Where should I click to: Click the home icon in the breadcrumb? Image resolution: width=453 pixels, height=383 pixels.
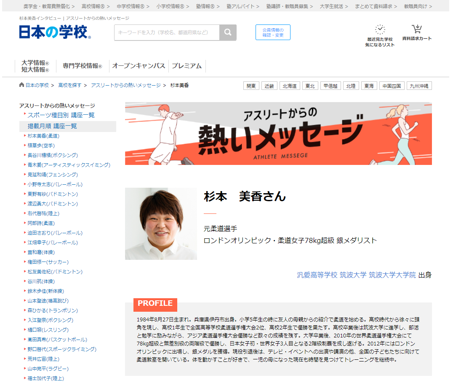pyautogui.click(x=22, y=85)
